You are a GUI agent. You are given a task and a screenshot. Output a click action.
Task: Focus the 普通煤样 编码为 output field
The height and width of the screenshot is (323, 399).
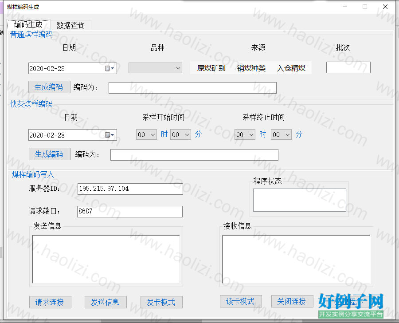point(192,88)
